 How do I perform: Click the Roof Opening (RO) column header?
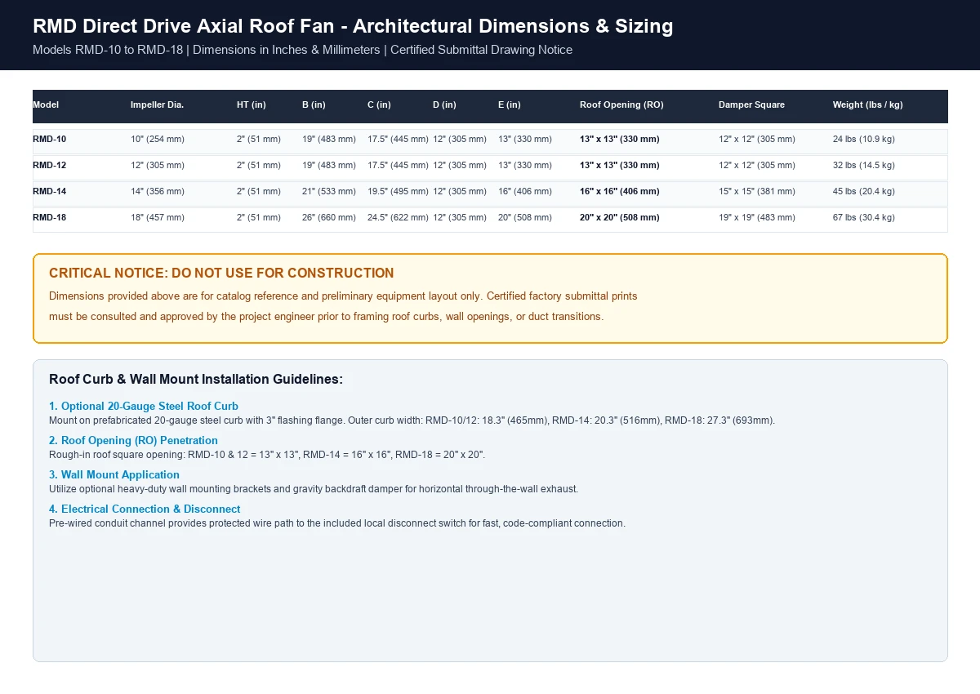pyautogui.click(x=621, y=105)
